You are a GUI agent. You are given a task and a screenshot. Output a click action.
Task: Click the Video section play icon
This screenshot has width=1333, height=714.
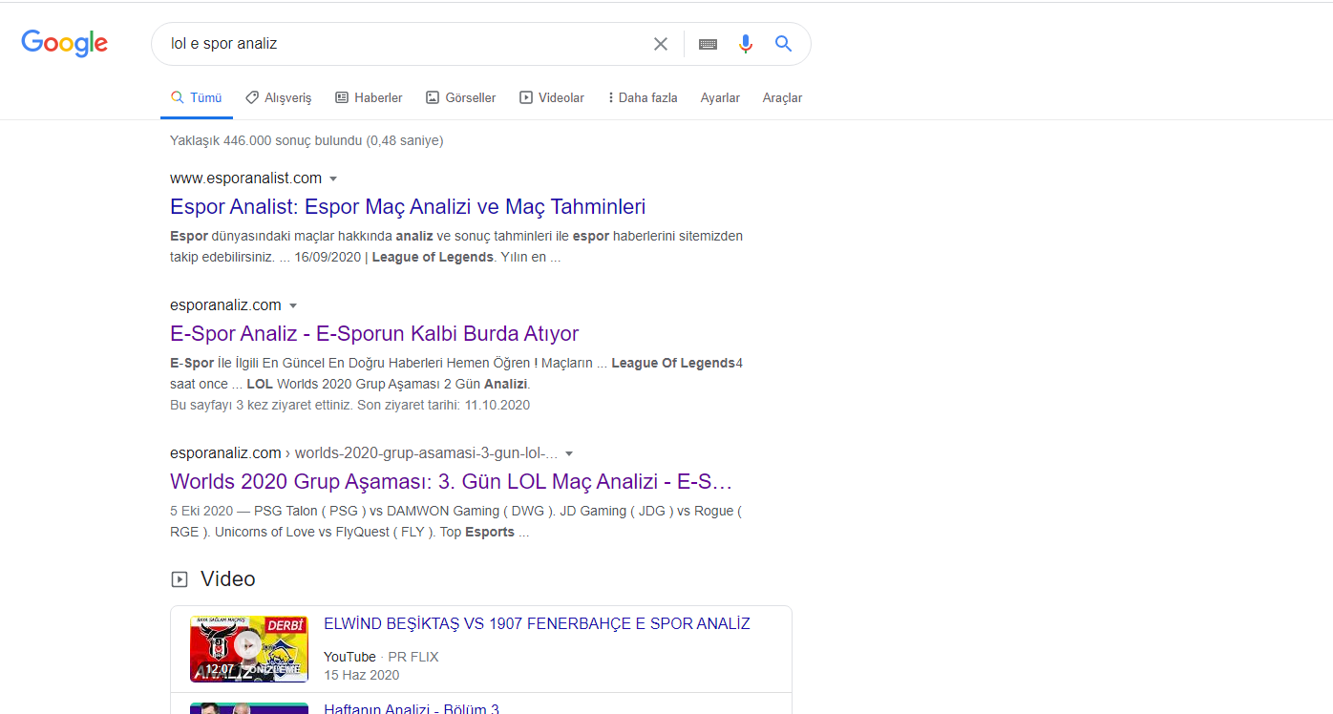[179, 578]
